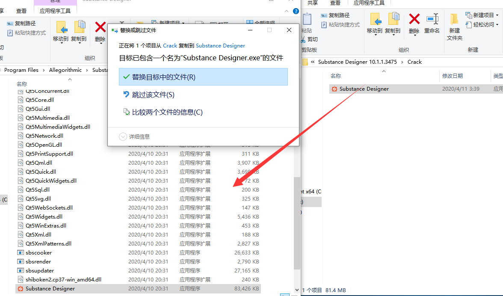
Task: Click the shiboken2.cp37-win_amd64.dll file icon
Action: coord(21,280)
